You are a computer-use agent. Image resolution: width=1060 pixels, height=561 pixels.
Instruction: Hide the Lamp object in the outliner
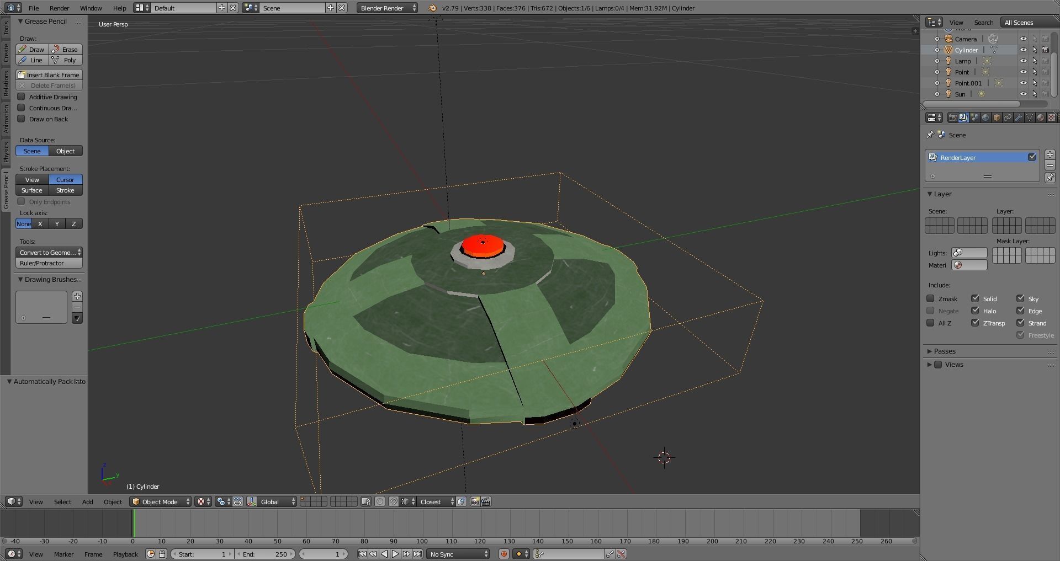click(x=1024, y=61)
